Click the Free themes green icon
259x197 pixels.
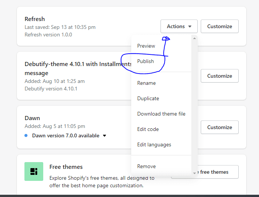(34, 171)
